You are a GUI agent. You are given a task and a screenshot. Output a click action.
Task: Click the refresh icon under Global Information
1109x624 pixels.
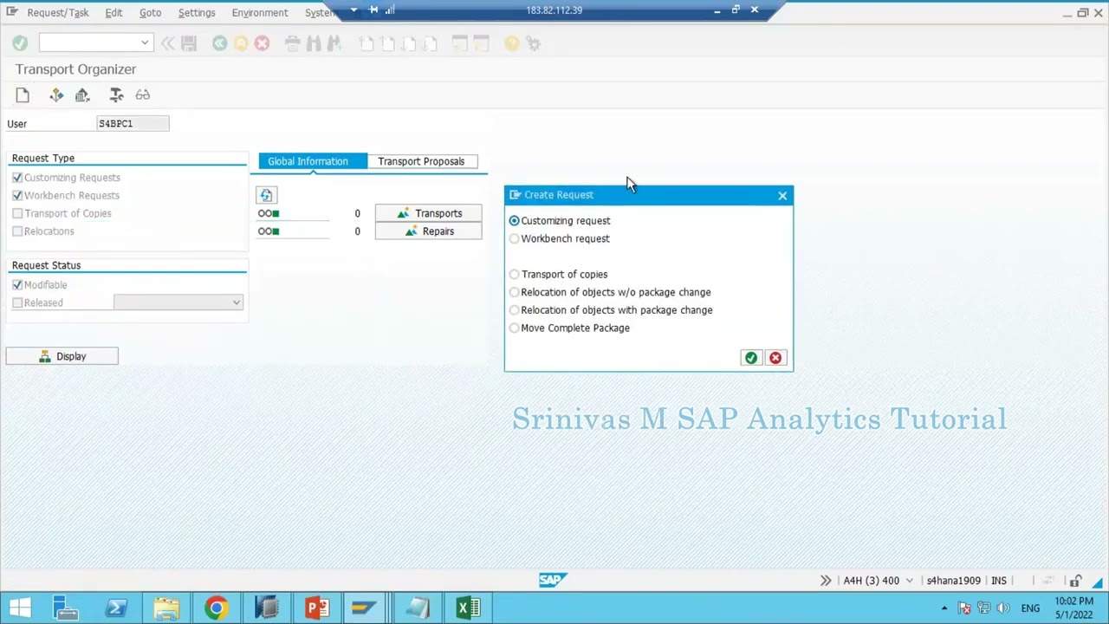coord(266,195)
